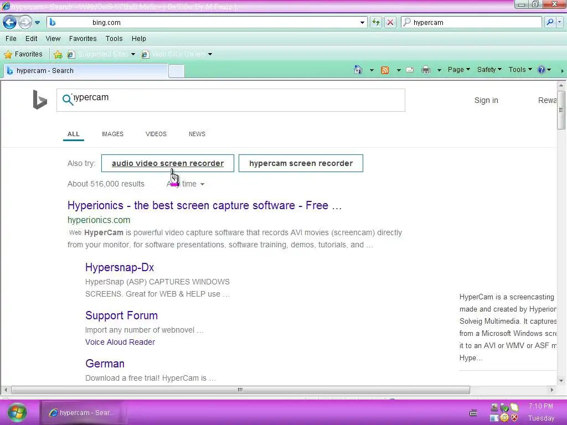Switch to the NEWS tab
The width and height of the screenshot is (567, 425).
(x=197, y=134)
